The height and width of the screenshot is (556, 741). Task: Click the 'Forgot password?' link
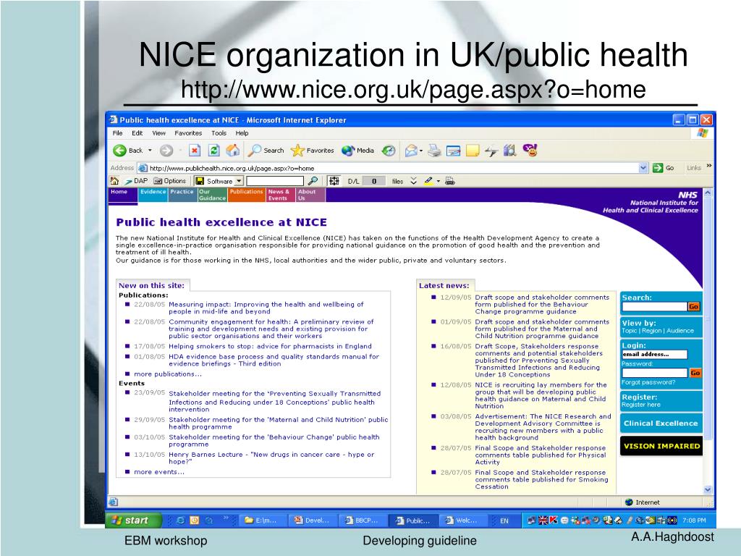pyautogui.click(x=648, y=382)
